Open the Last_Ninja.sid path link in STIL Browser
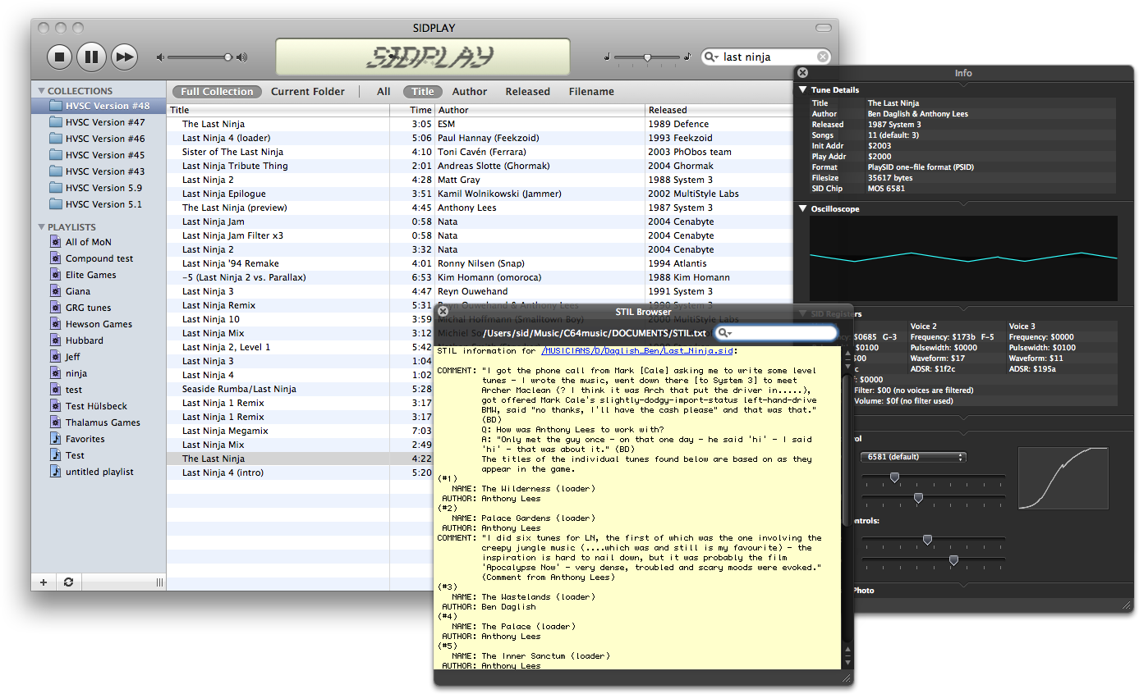 [x=637, y=351]
